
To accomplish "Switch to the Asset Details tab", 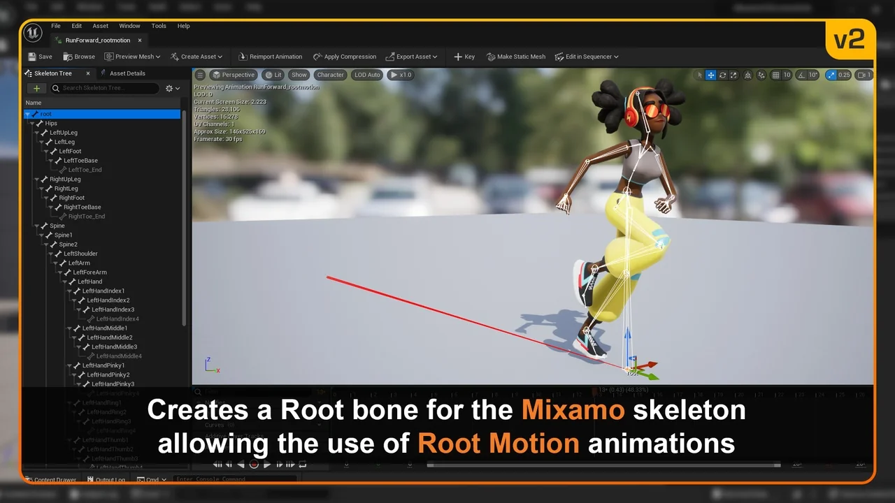I will pos(127,73).
